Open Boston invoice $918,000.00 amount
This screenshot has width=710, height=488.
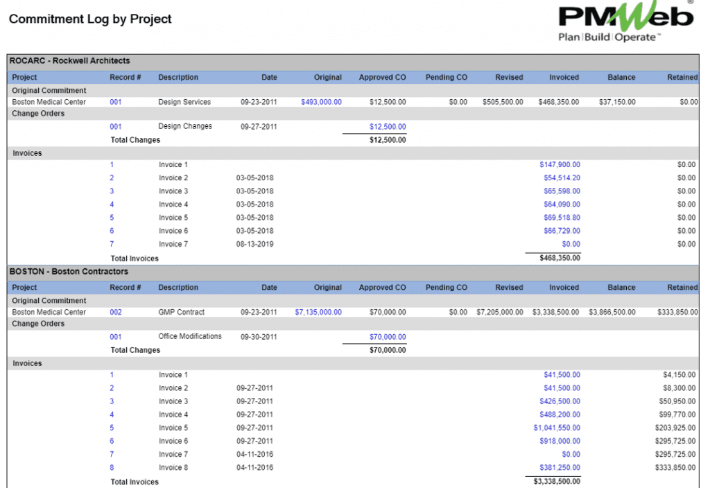click(560, 441)
